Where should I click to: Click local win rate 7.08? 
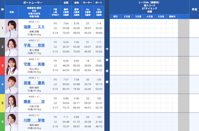(x=76, y=80)
